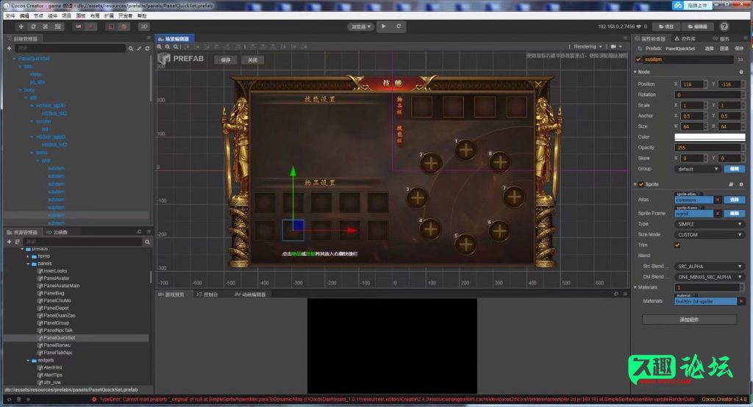753x407 pixels.
Task: Open the Sprite component gear settings
Action: 741,184
